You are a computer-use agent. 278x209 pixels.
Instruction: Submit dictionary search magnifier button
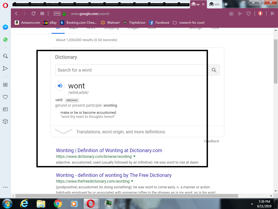coord(214,70)
